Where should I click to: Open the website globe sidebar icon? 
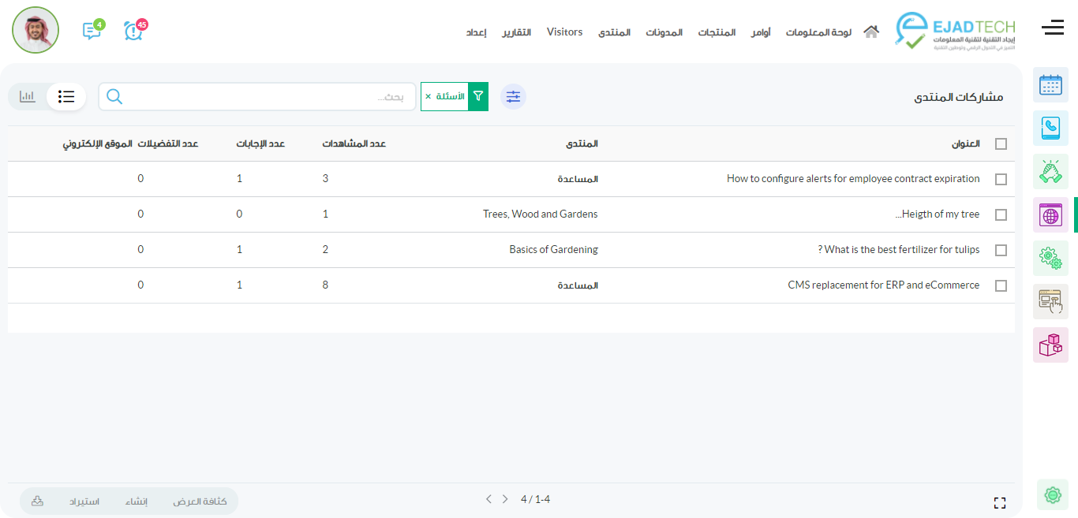click(1050, 214)
